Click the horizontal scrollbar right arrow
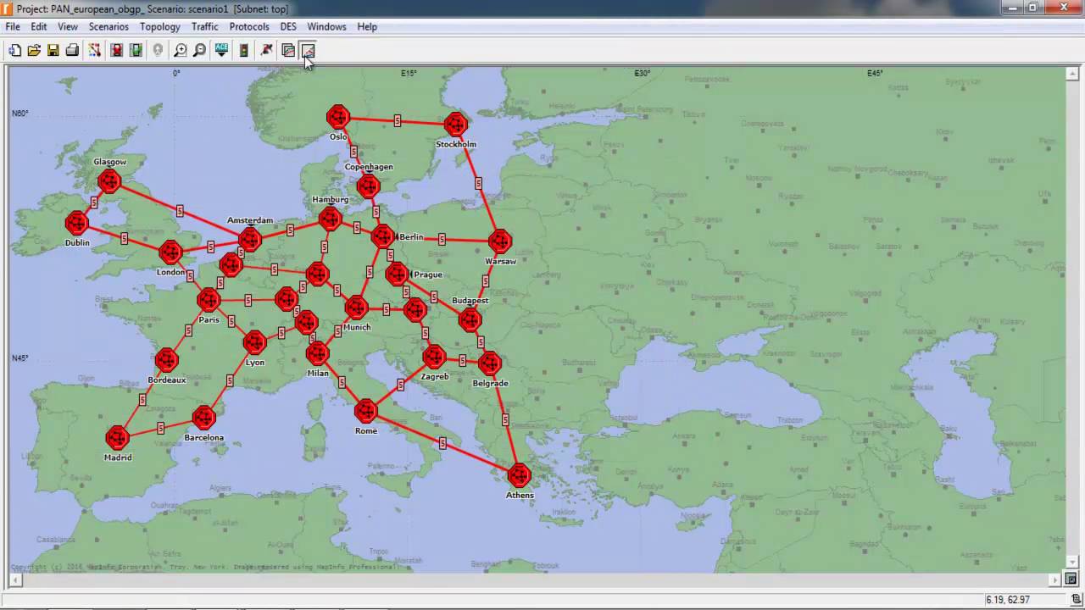Image resolution: width=1085 pixels, height=610 pixels. [1055, 579]
